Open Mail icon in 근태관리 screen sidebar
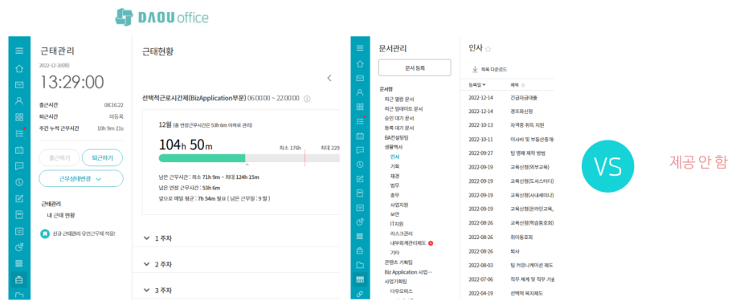Image resolution: width=752 pixels, height=305 pixels. (x=19, y=85)
